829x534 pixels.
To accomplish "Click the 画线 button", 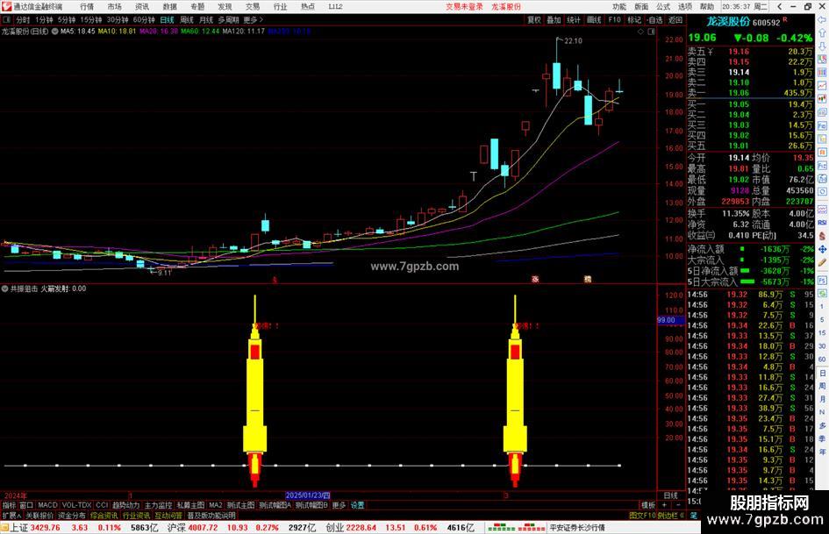I will pos(594,19).
